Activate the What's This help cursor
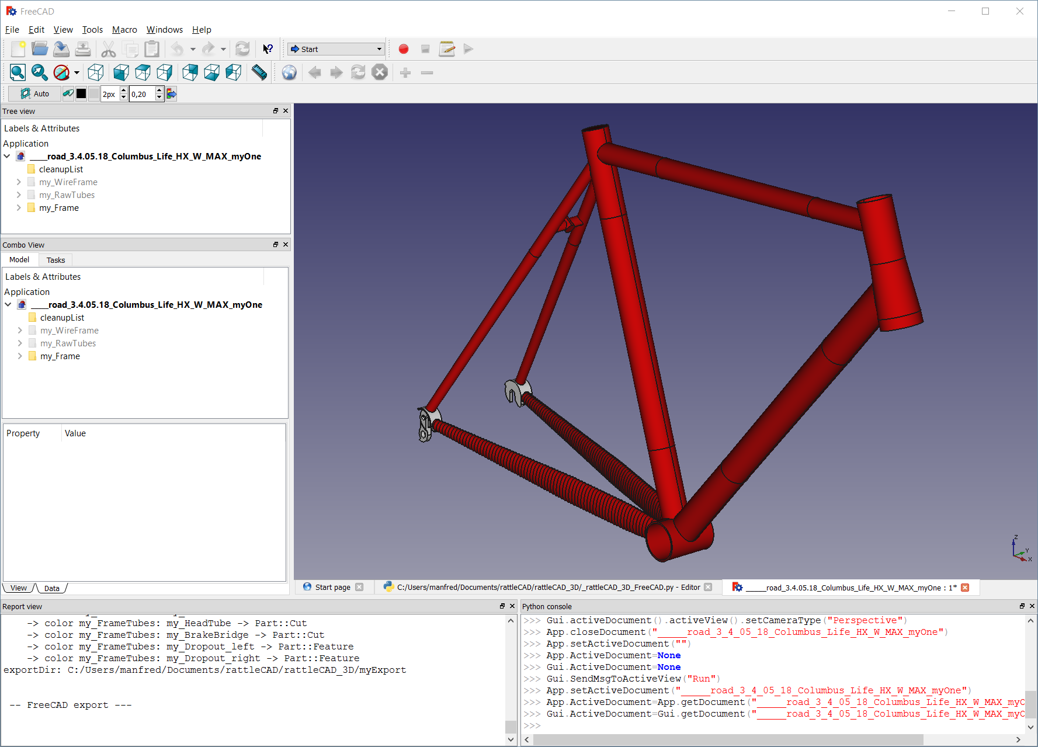 268,49
